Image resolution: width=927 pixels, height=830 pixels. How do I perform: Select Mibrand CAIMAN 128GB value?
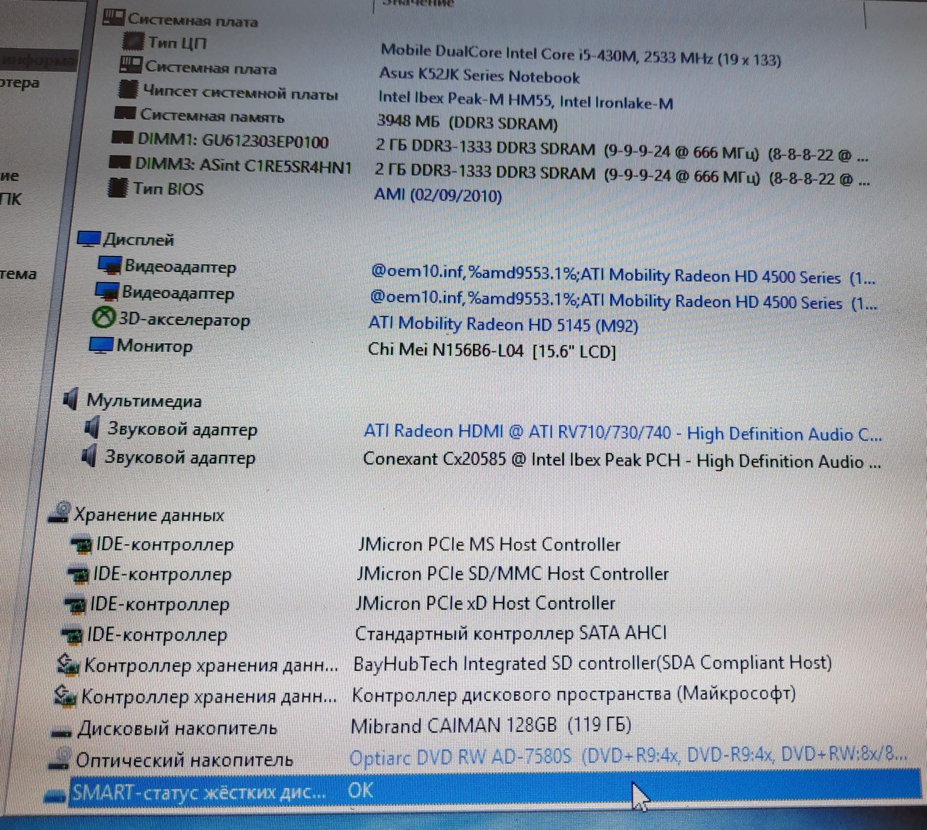point(491,725)
